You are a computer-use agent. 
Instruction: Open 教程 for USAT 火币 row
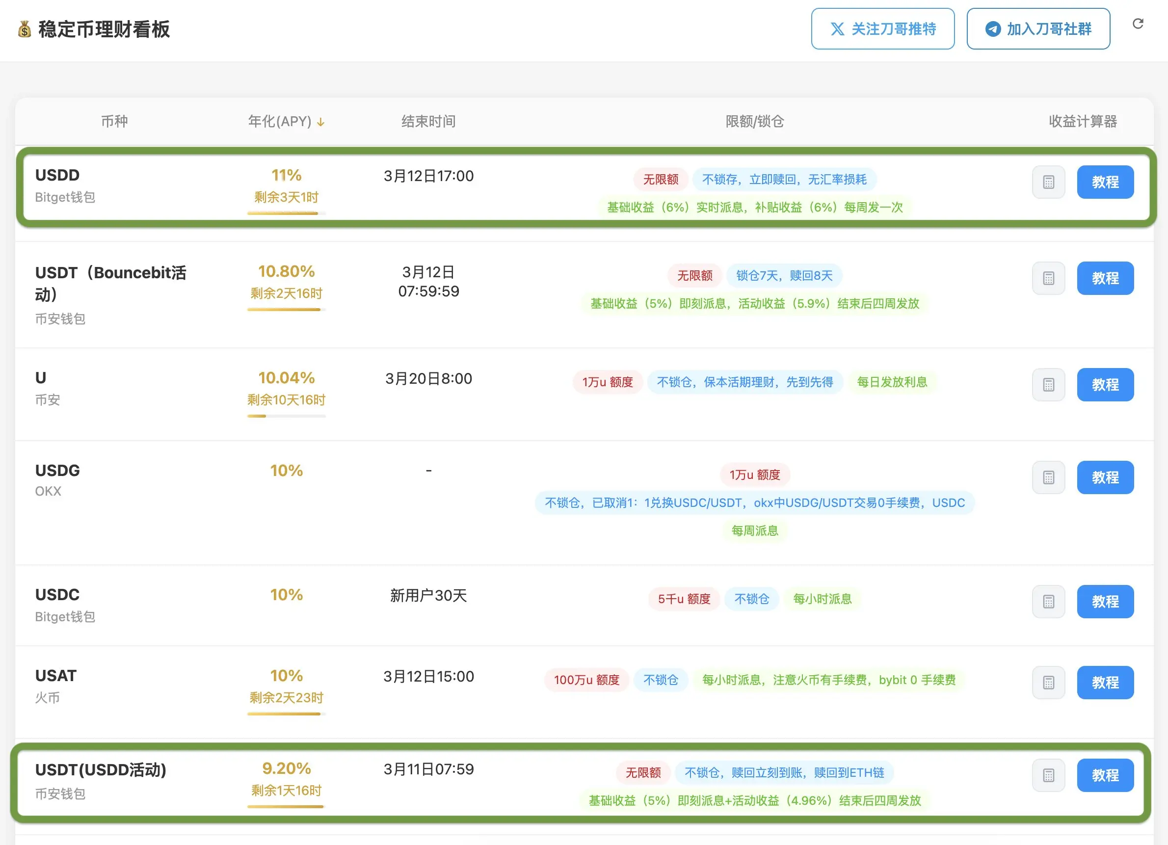tap(1105, 682)
